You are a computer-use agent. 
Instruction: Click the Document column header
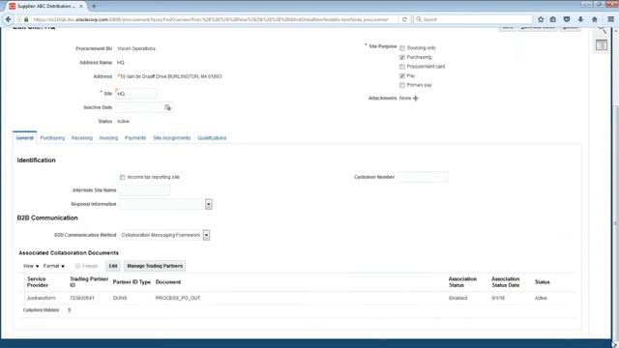coord(168,281)
